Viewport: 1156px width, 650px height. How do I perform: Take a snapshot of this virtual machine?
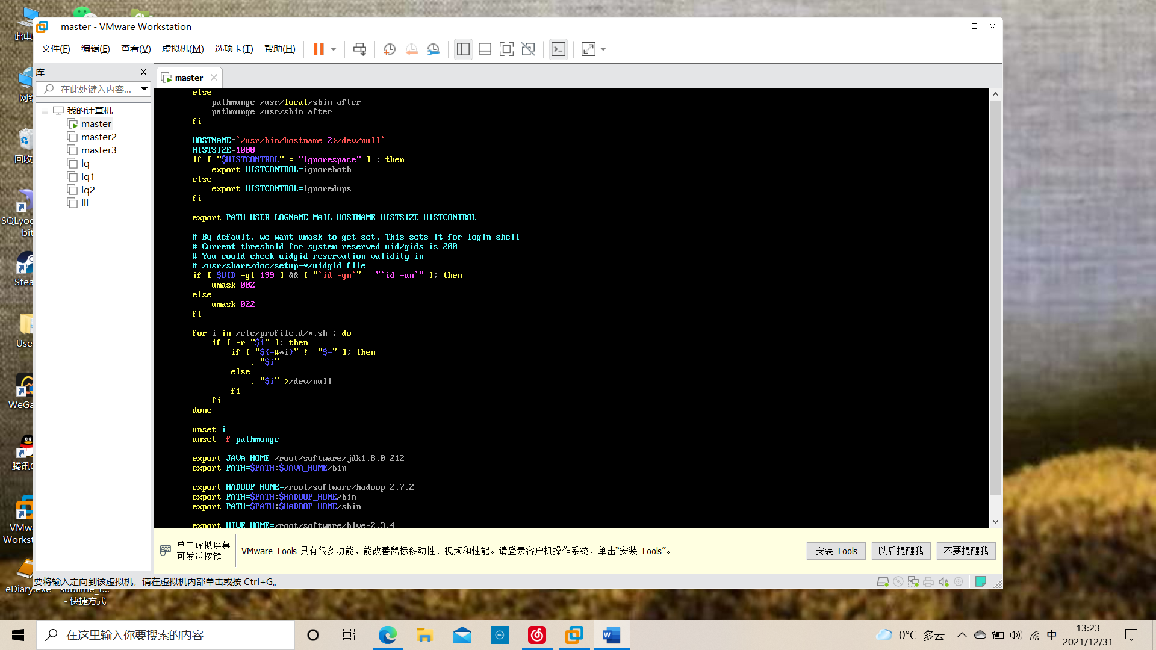(389, 49)
